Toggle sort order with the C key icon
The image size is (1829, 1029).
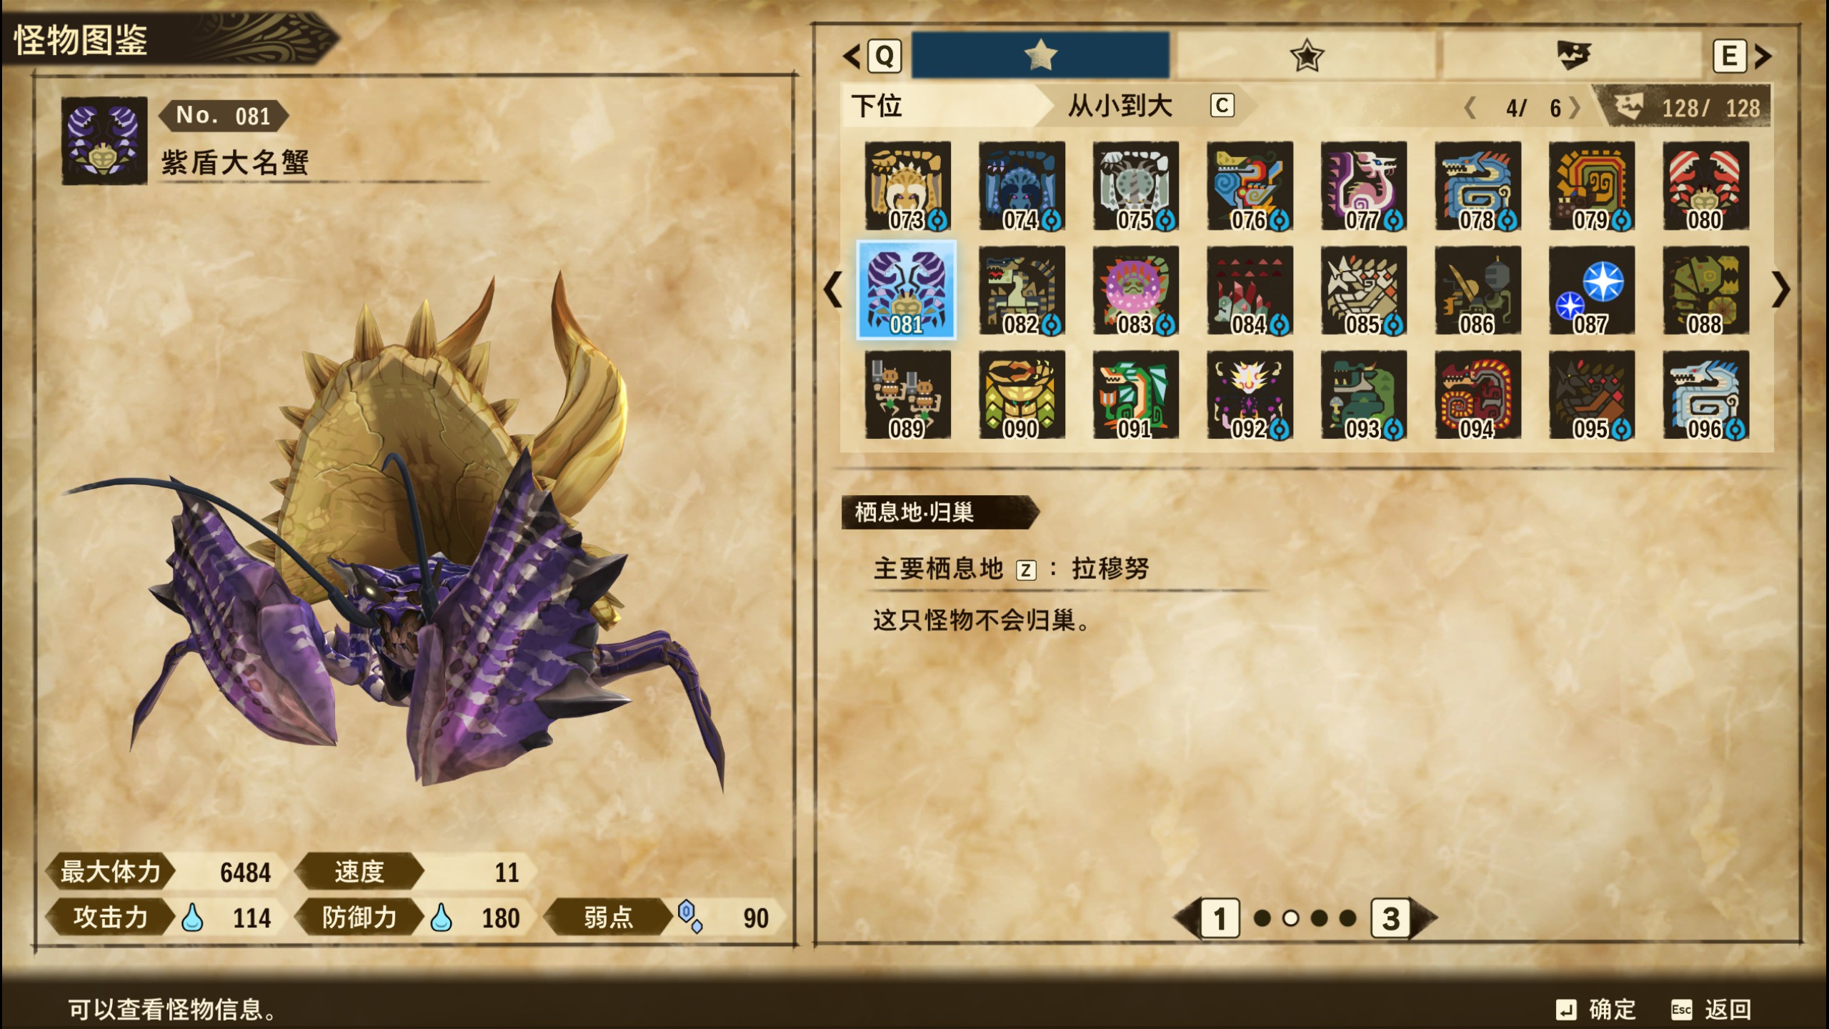click(x=1222, y=106)
